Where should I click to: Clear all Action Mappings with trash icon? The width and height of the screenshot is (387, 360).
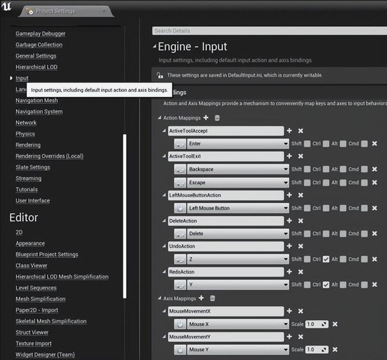coord(217,118)
